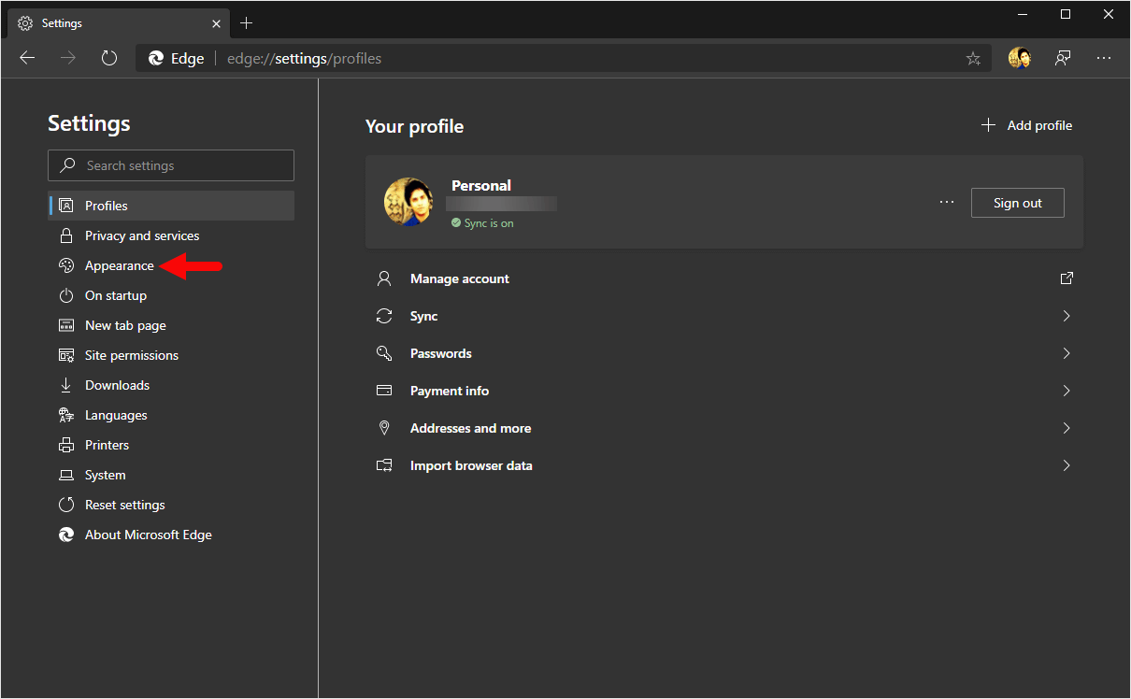This screenshot has height=699, width=1131.
Task: Click the external link icon for Manage account
Action: [1067, 278]
